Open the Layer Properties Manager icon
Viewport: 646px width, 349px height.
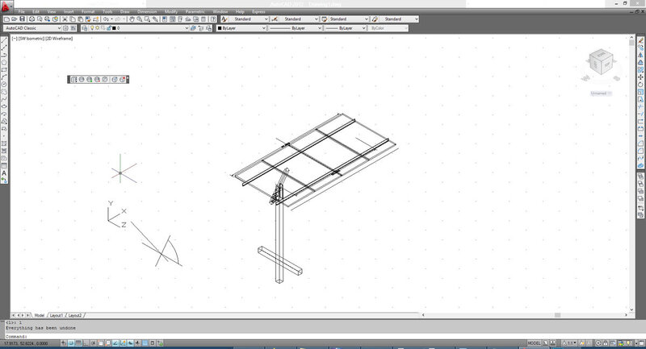[85, 28]
